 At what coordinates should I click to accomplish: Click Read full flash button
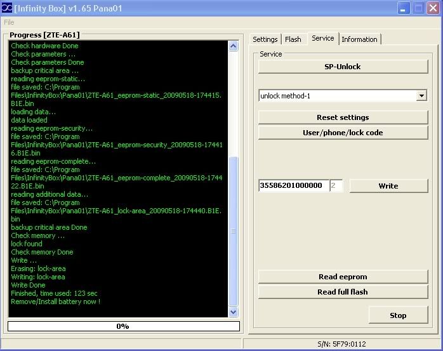(x=343, y=291)
